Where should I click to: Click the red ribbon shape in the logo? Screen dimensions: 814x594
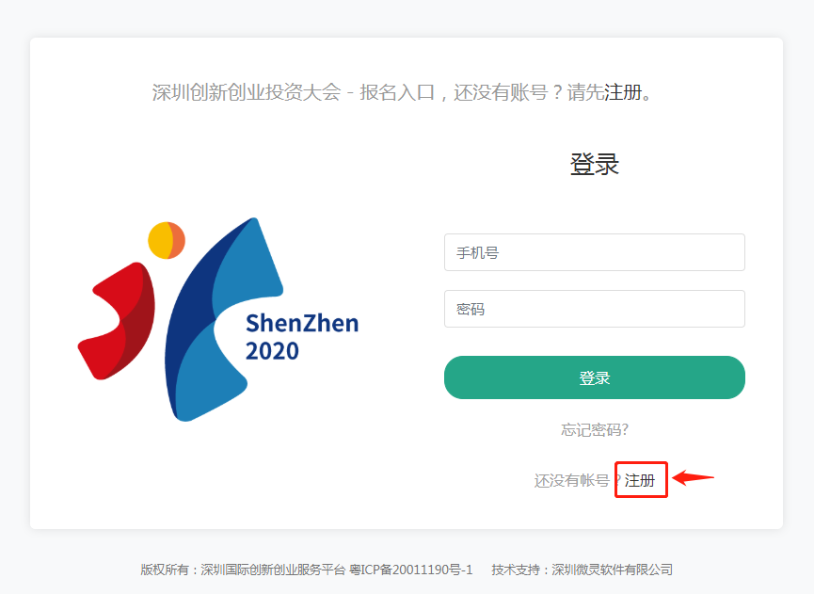(x=118, y=320)
